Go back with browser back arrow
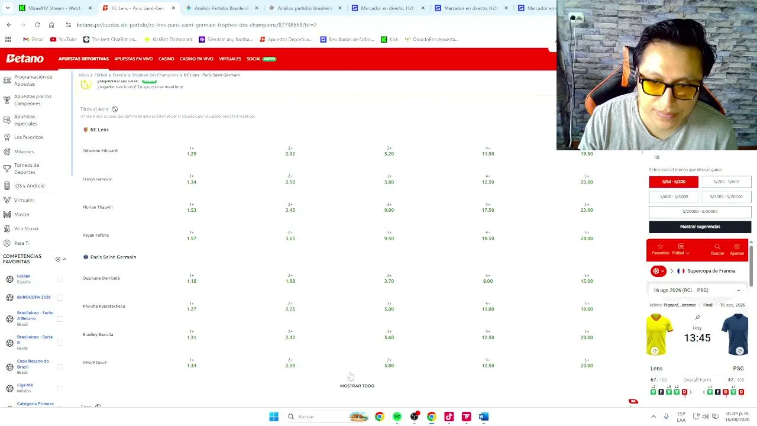 tap(9, 25)
